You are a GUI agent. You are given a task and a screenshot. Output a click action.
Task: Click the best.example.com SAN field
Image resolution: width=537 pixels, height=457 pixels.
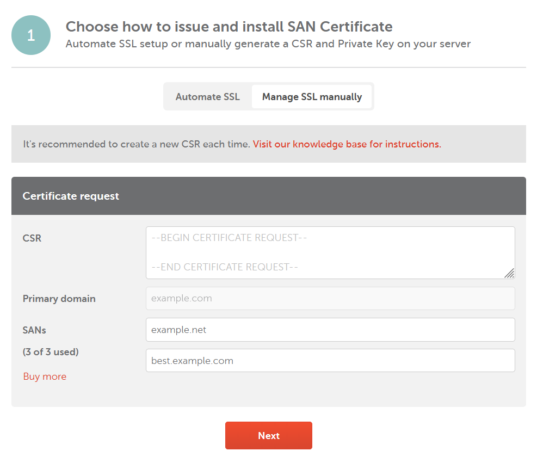(330, 360)
